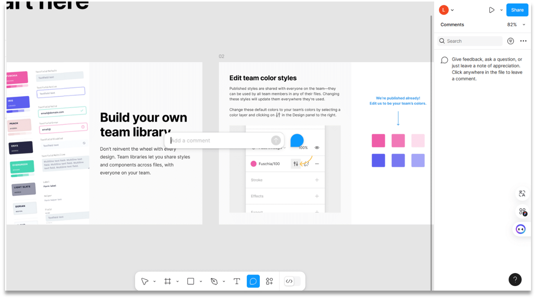The image size is (536, 299).
Task: Click the fuchsia pink color swatch
Action: pyautogui.click(x=378, y=141)
